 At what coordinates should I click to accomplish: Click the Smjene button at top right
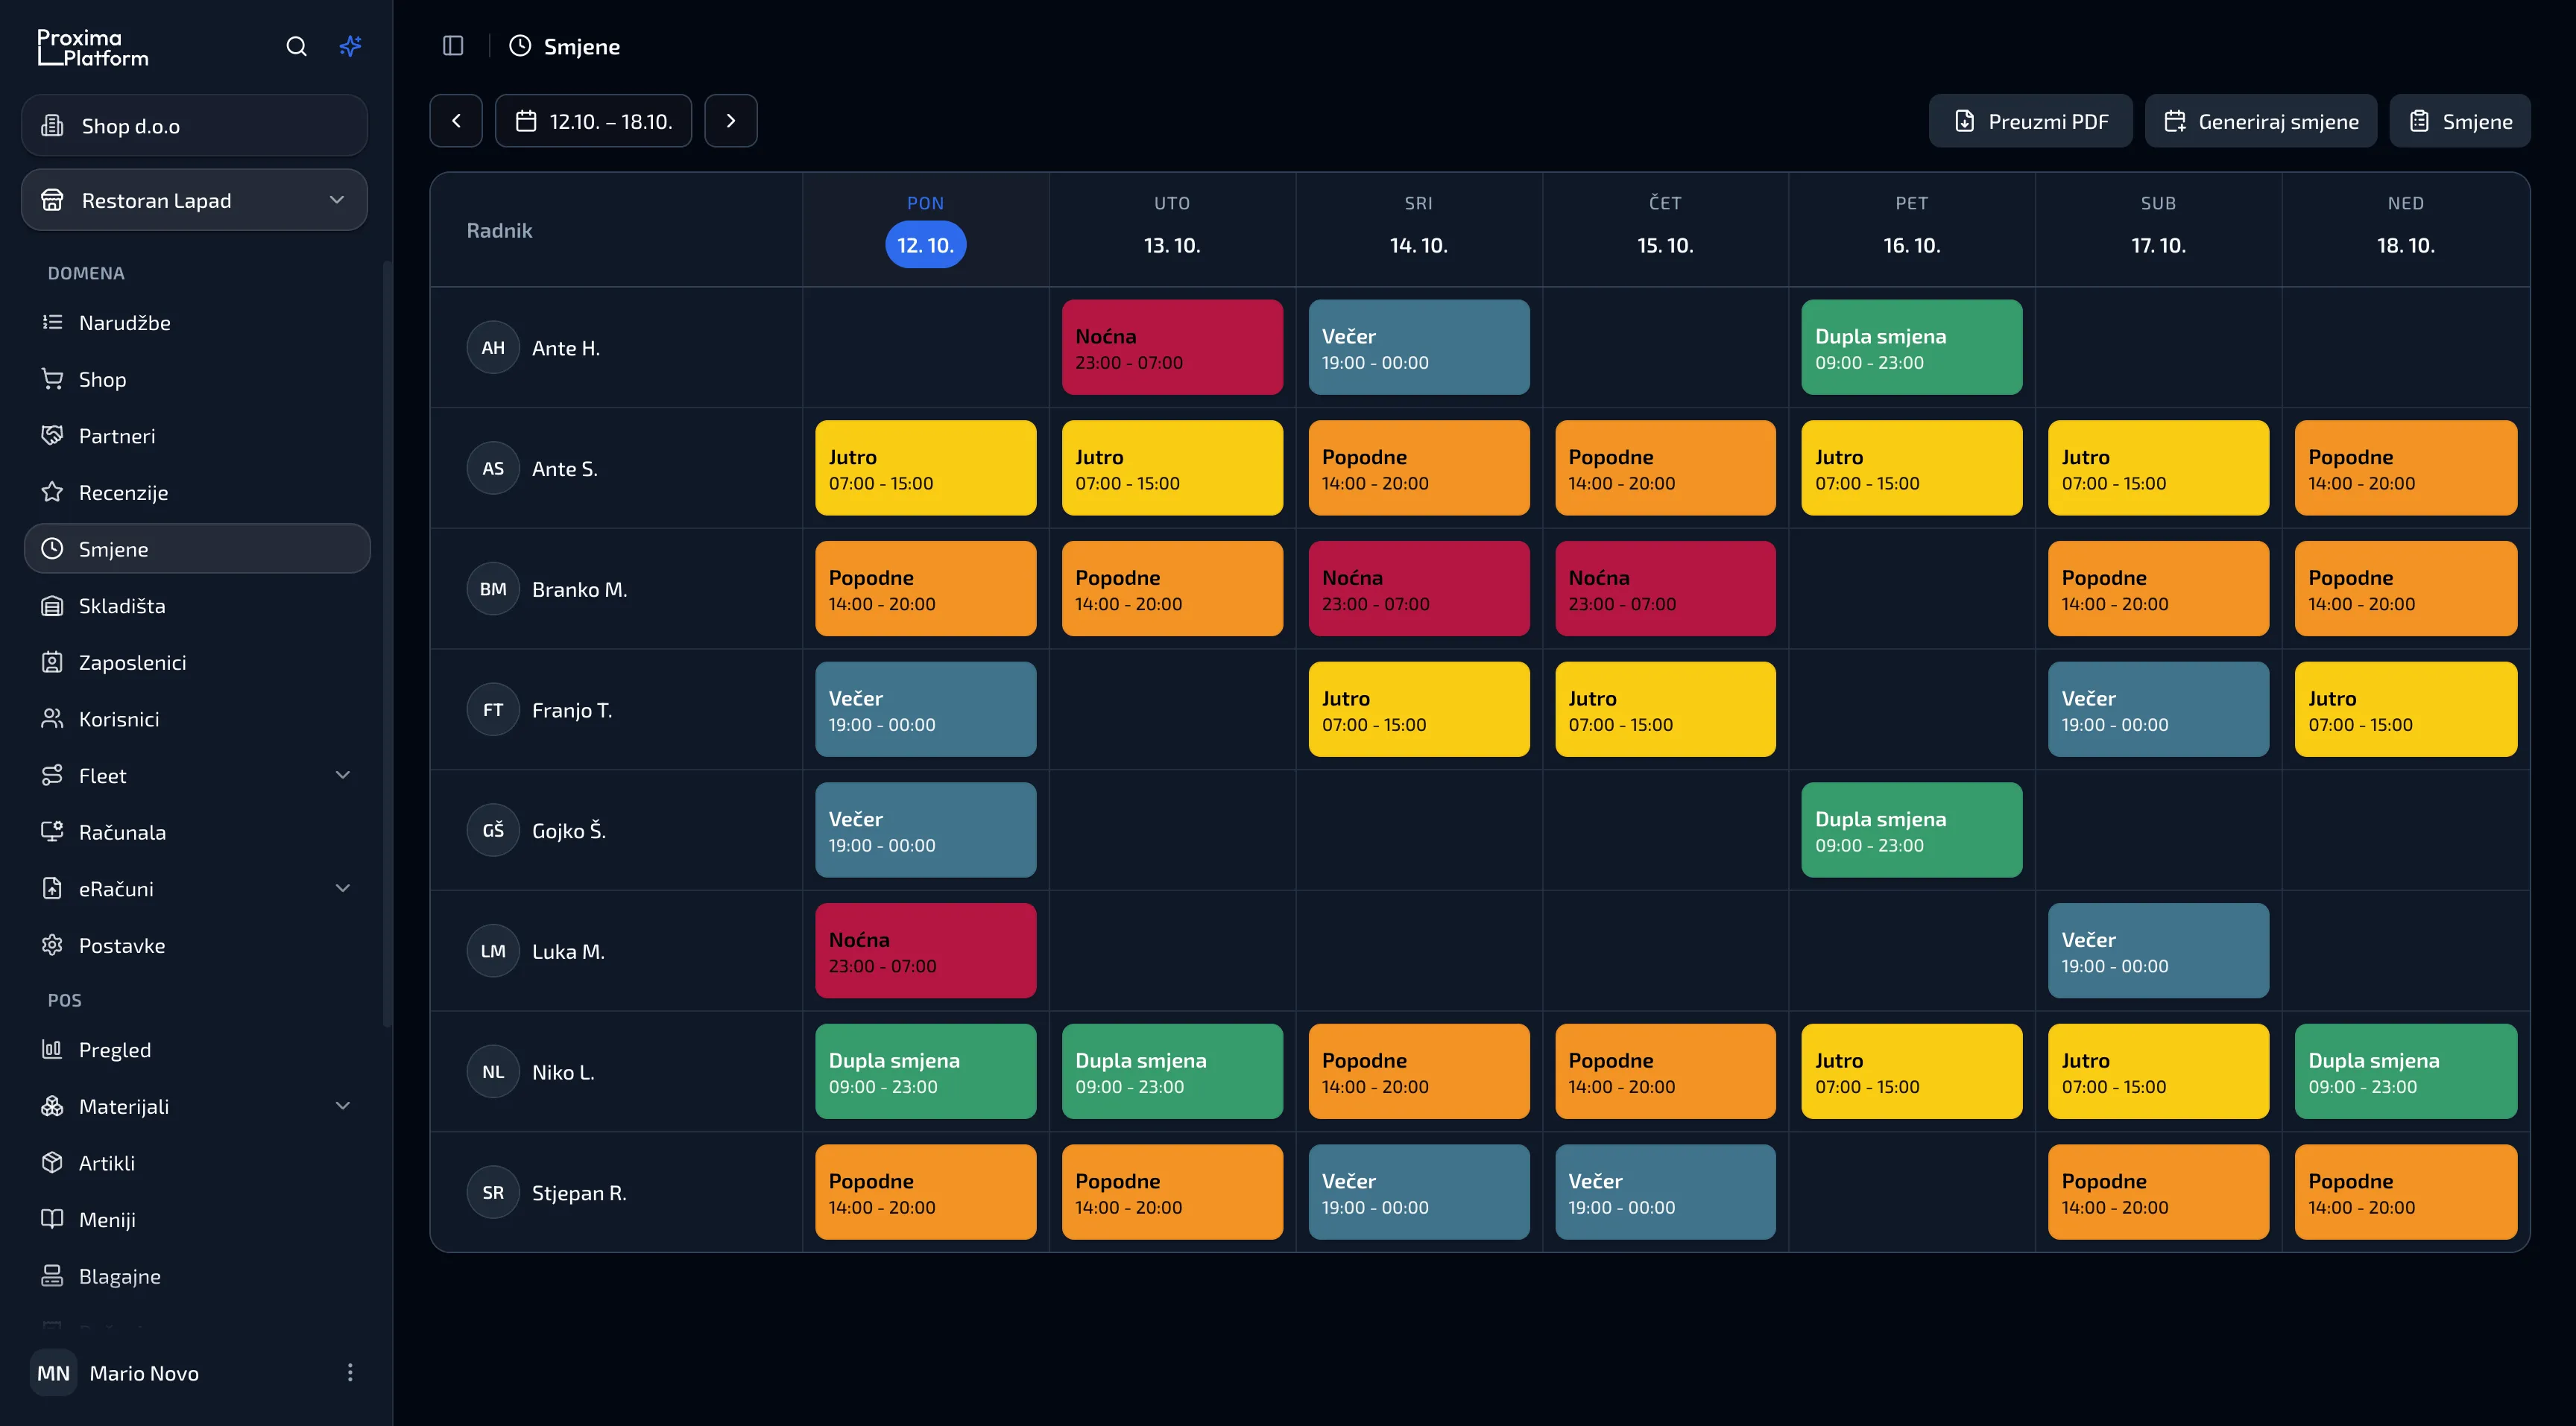tap(2460, 121)
